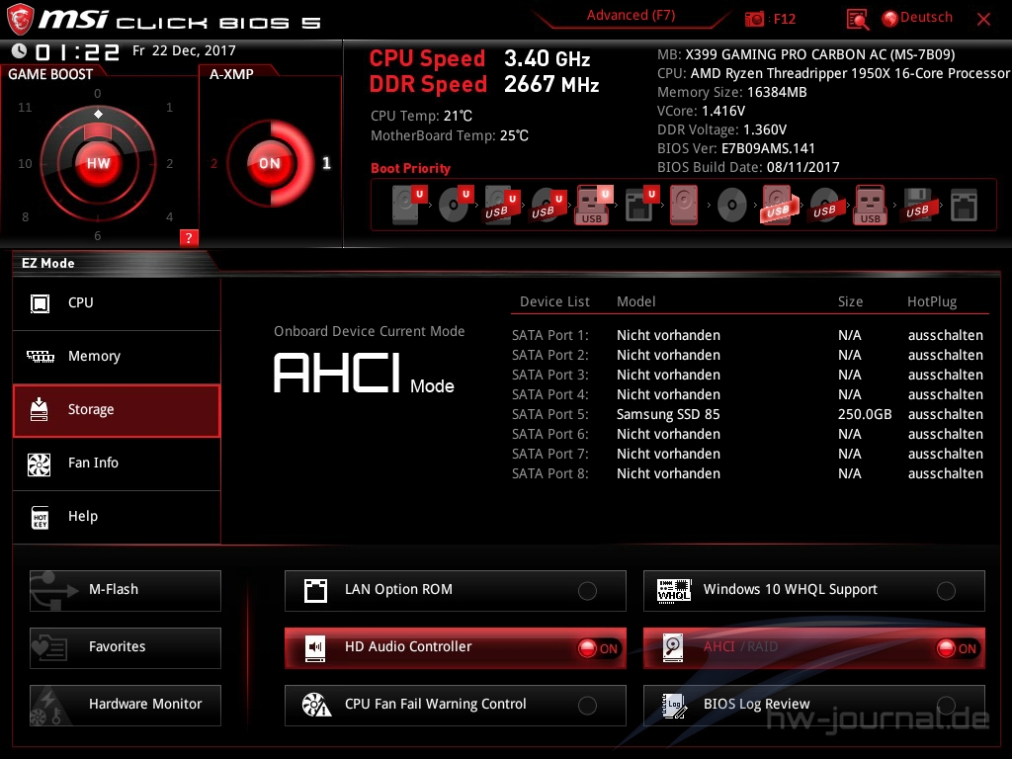Viewport: 1012px width, 759px height.
Task: Switch to Advanced (F7) mode
Action: [x=631, y=16]
